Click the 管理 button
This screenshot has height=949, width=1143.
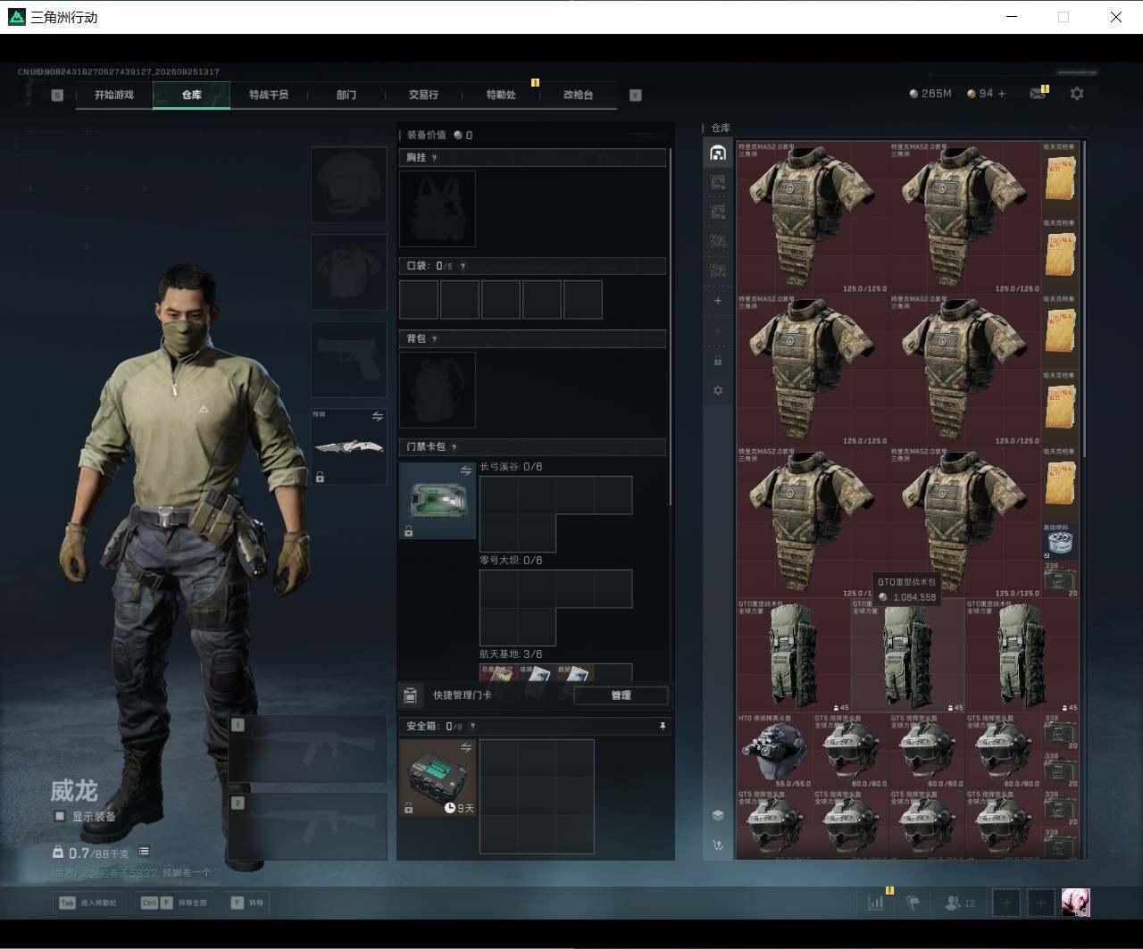[x=621, y=695]
